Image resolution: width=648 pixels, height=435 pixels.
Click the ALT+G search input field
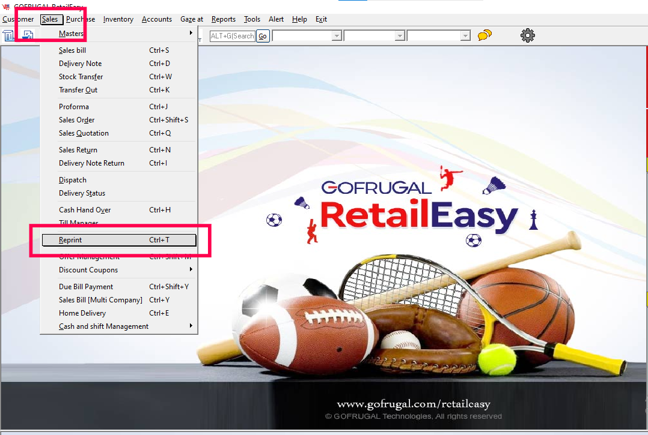(232, 36)
